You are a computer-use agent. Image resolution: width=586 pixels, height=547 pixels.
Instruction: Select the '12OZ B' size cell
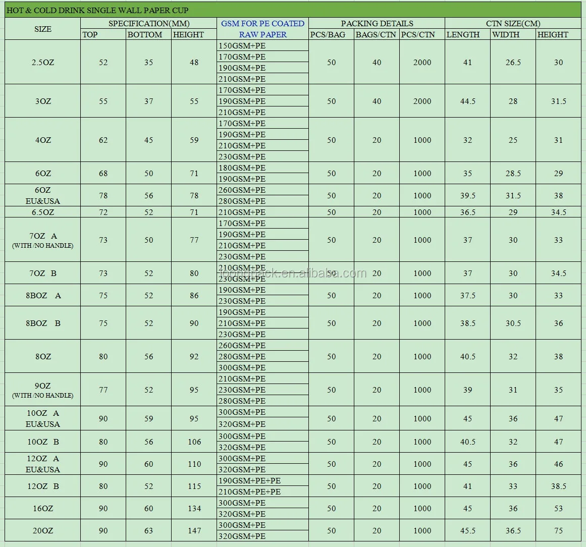point(42,486)
